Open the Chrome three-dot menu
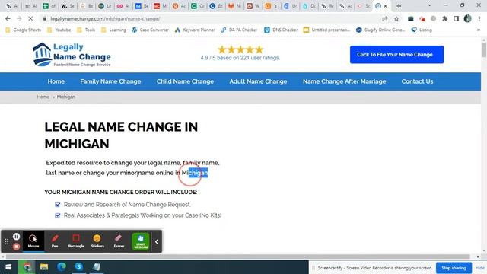 479,18
